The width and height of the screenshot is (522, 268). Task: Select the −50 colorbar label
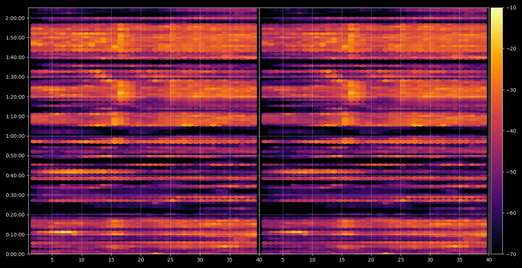click(x=511, y=172)
